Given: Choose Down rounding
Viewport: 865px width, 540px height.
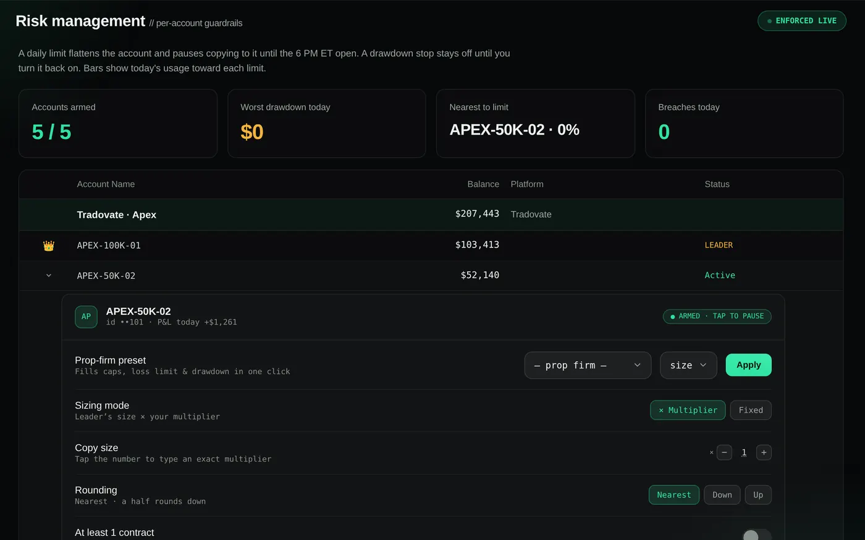Looking at the screenshot, I should point(722,495).
